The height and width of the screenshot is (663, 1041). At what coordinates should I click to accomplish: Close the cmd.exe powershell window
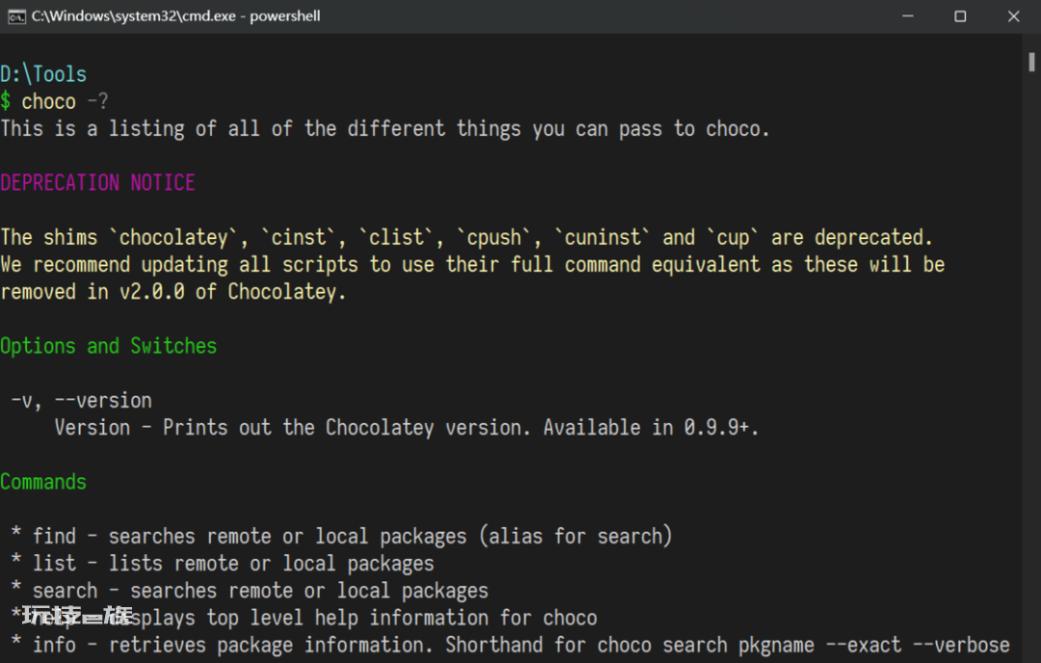click(1013, 16)
